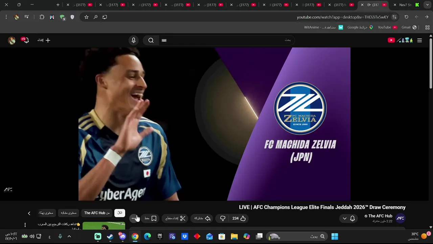
Task: Click the YouTube search magnifier button
Action: 151,40
